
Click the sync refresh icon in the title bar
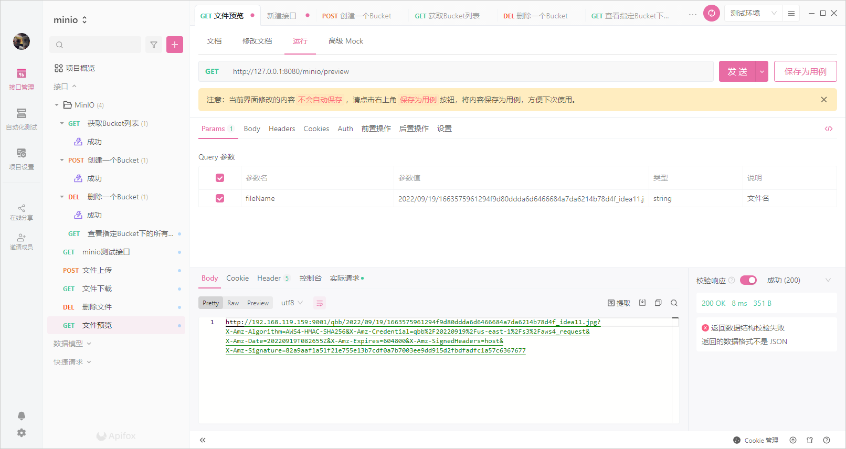click(x=712, y=13)
